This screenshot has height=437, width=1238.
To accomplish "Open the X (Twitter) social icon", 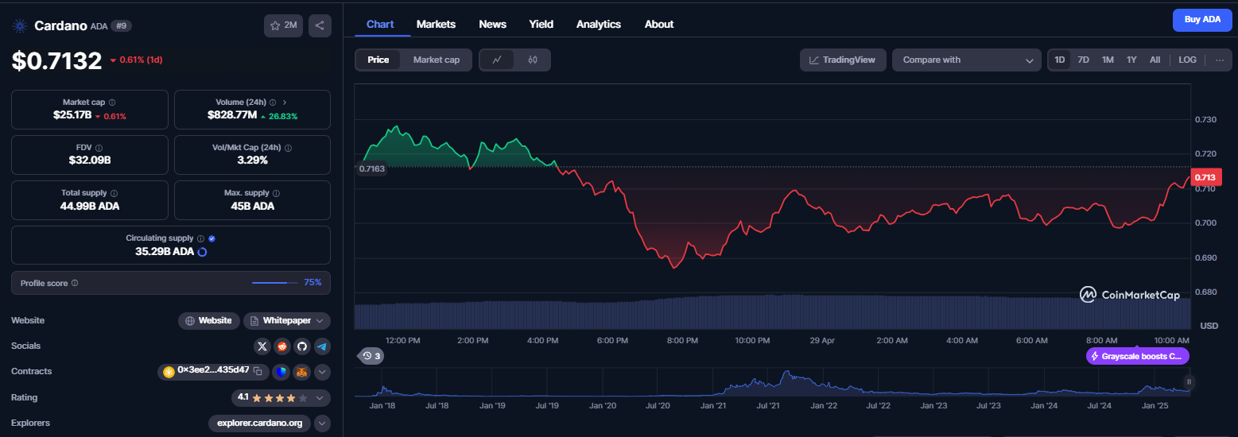I will (x=262, y=346).
